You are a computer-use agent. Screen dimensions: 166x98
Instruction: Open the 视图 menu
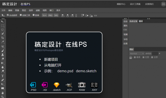(45, 10)
